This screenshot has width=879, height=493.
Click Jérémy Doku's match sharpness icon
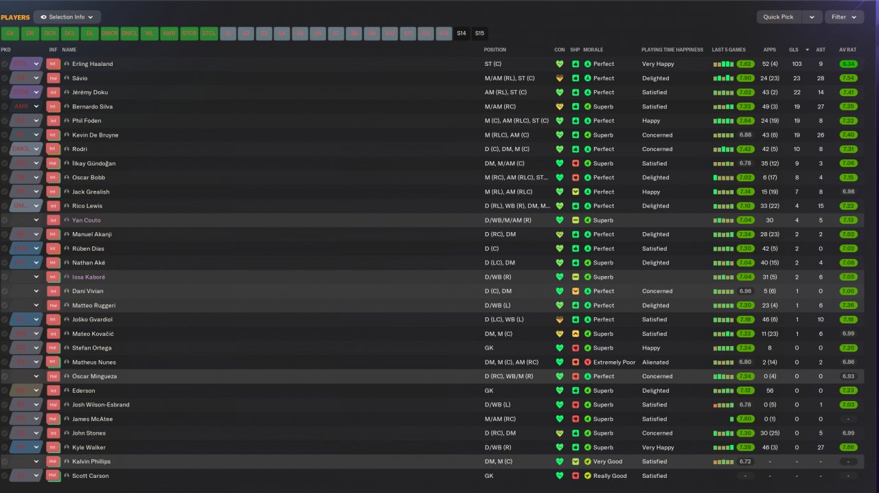click(x=575, y=92)
